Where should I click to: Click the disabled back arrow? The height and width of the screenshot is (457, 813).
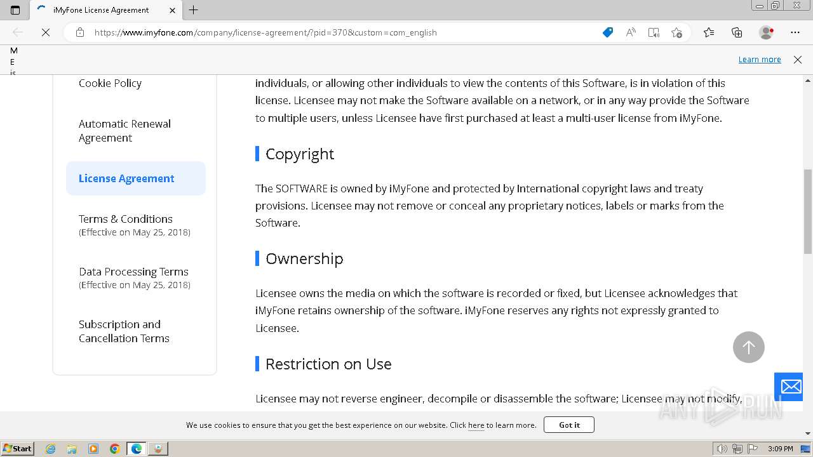point(18,32)
